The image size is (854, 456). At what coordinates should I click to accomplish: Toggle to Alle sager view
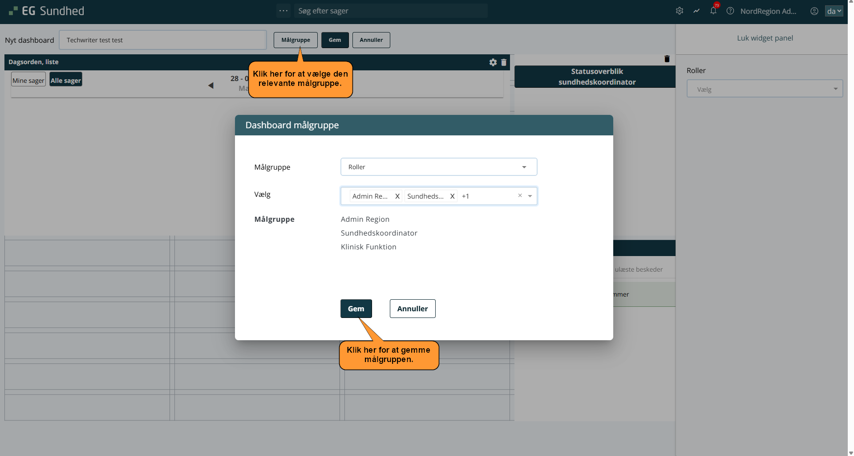coord(66,80)
